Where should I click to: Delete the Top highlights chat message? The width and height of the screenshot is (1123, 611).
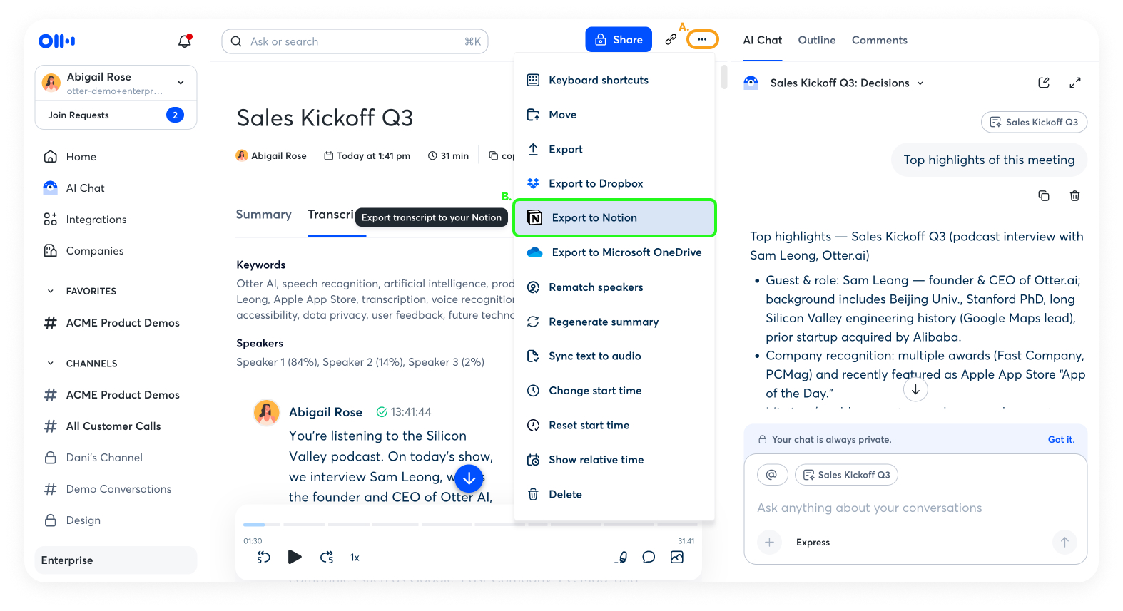tap(1075, 195)
